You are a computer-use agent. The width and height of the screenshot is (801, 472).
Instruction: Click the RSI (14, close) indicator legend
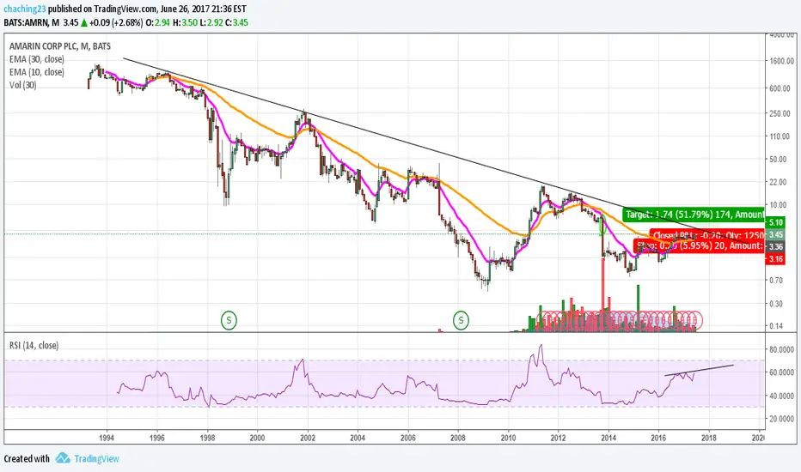tap(34, 346)
